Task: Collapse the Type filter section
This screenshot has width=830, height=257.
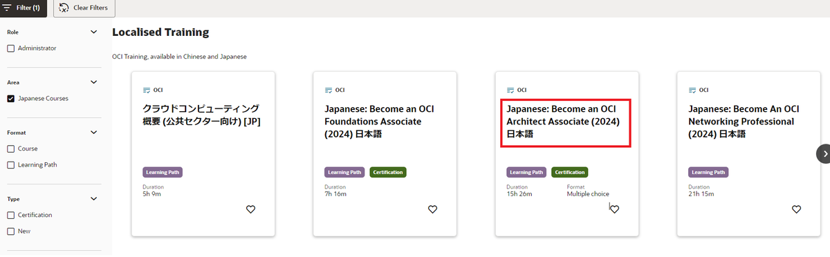Action: (x=94, y=199)
